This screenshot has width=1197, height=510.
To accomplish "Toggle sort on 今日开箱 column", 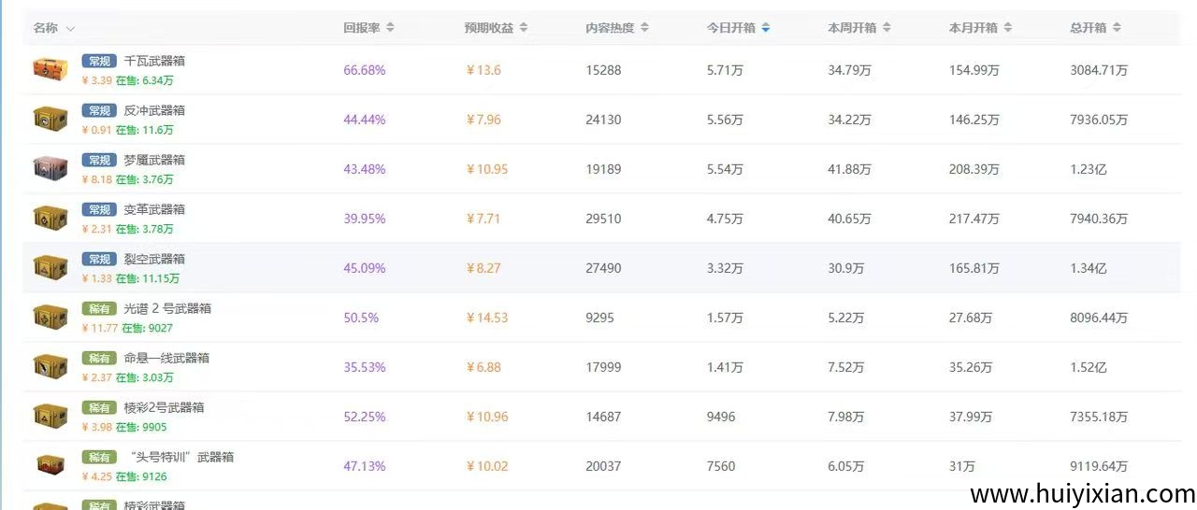I will coord(766,28).
